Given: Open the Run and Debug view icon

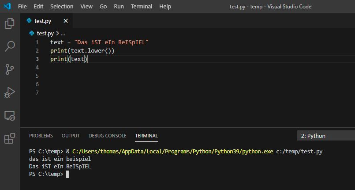Looking at the screenshot, I should tap(10, 92).
